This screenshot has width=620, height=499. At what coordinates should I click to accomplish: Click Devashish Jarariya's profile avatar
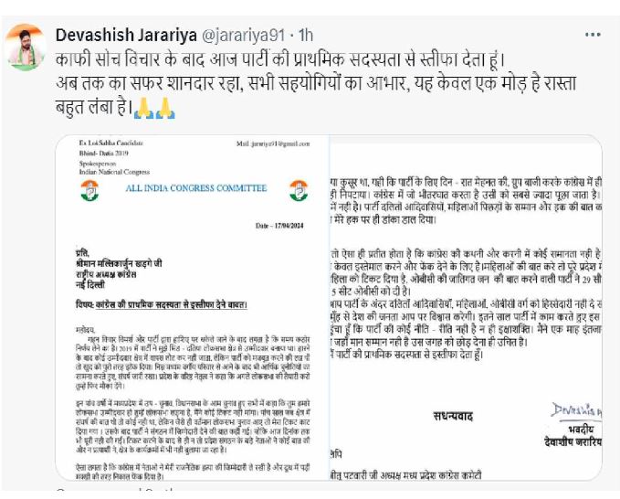click(x=26, y=48)
